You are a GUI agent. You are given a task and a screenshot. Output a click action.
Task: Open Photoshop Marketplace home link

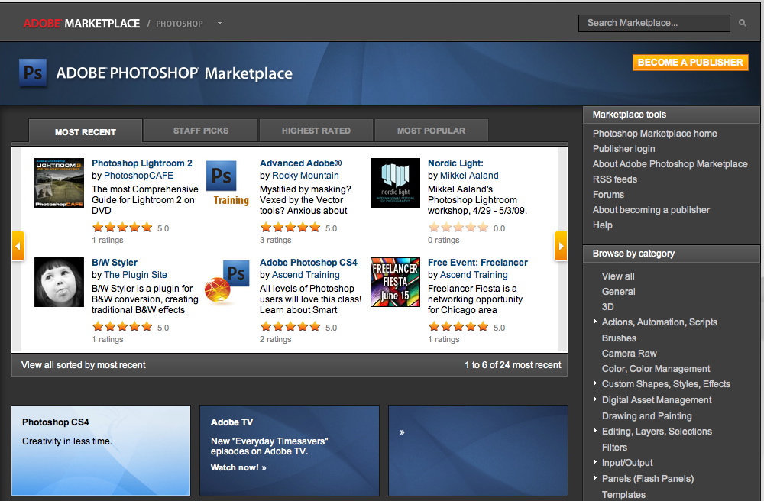pyautogui.click(x=655, y=134)
